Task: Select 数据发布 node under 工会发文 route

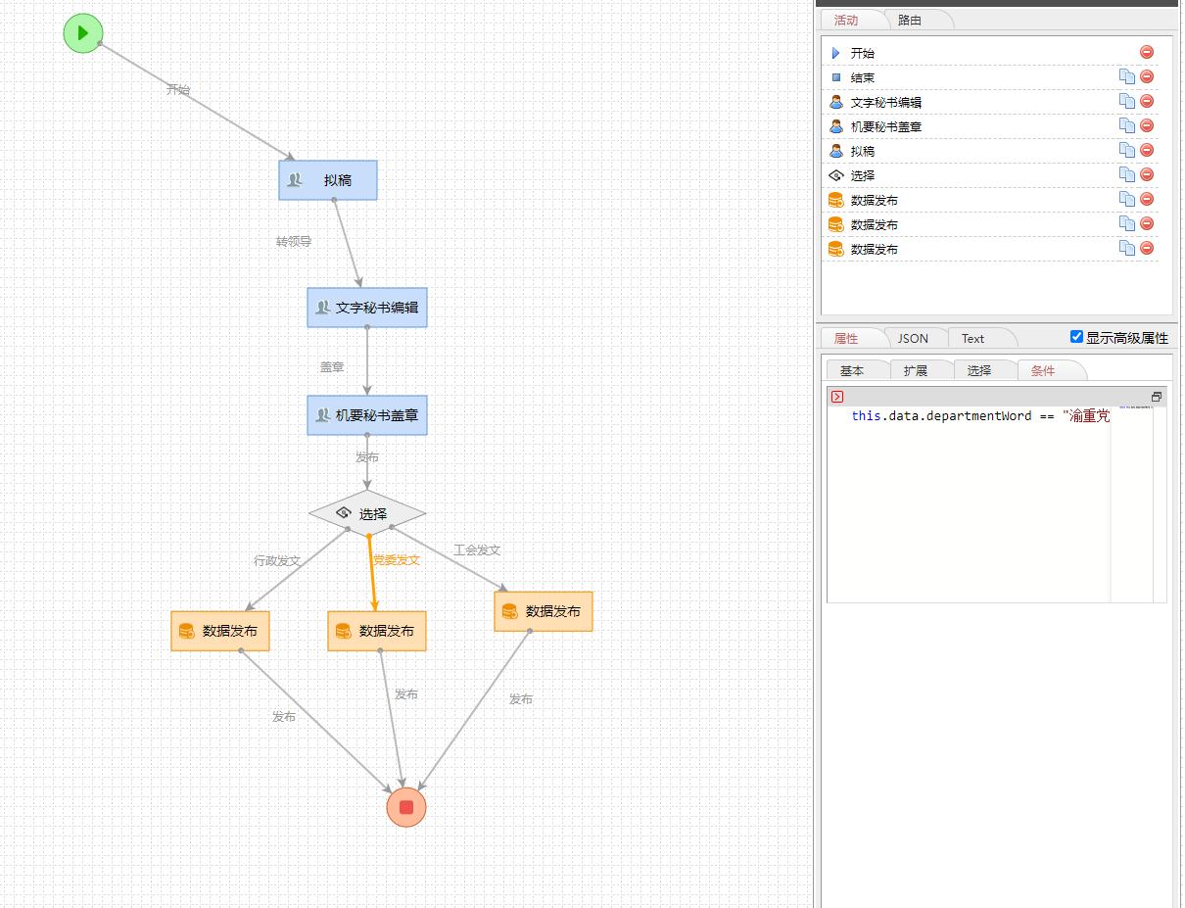Action: [x=544, y=611]
